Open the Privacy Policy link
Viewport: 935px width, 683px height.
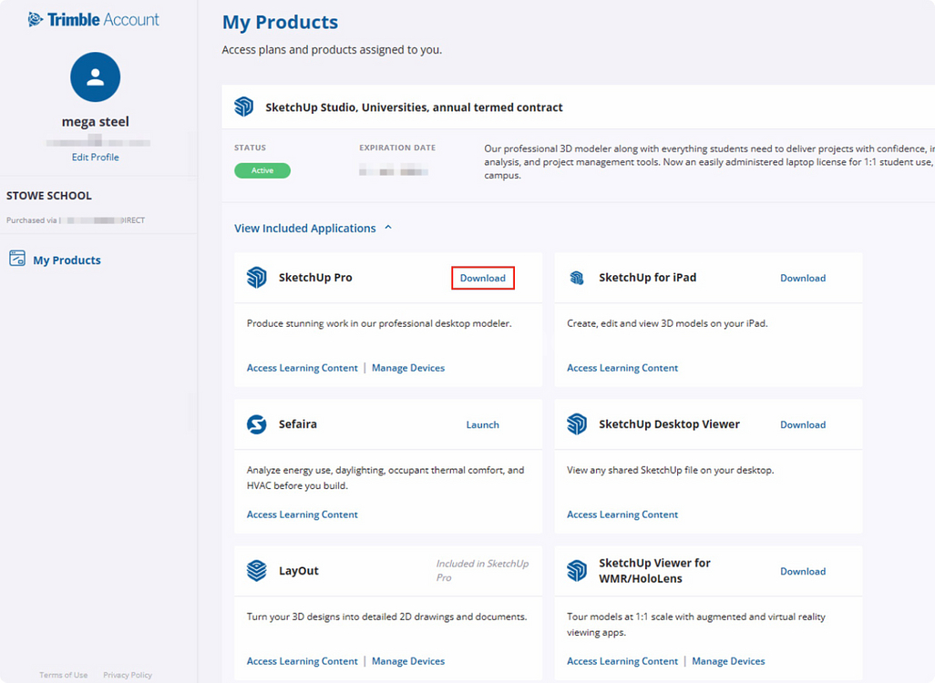click(x=128, y=675)
